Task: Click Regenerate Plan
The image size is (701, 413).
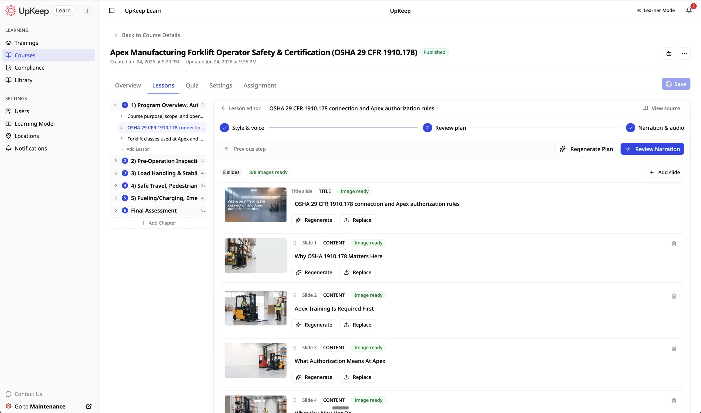Action: point(586,149)
